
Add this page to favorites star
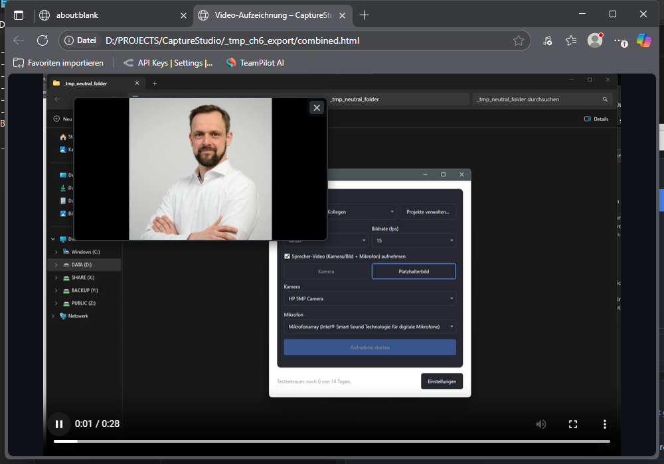[519, 40]
